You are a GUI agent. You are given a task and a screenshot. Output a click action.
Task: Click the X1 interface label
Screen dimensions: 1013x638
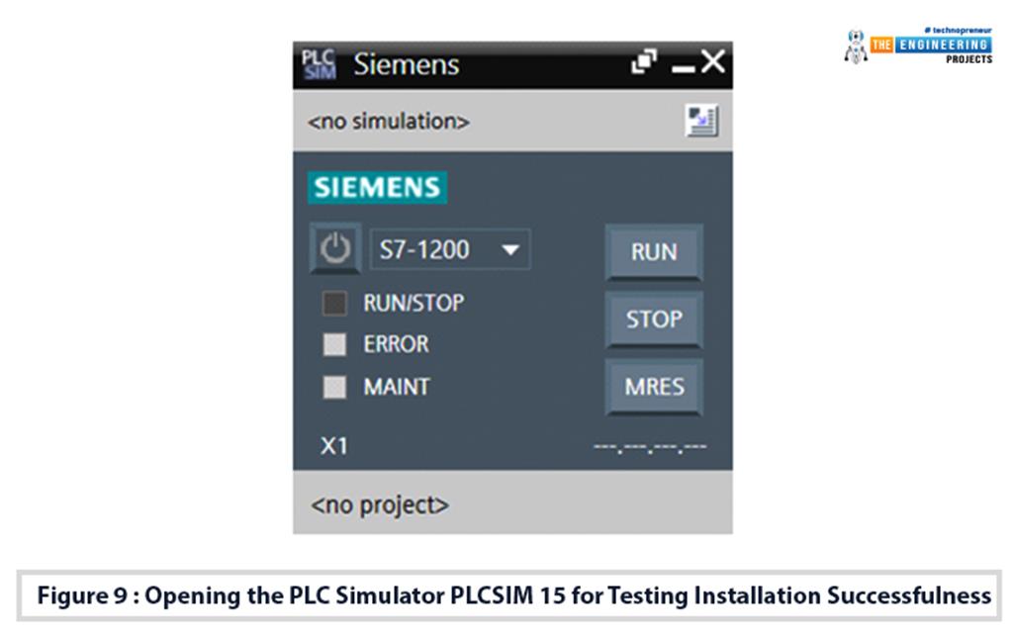click(x=334, y=446)
